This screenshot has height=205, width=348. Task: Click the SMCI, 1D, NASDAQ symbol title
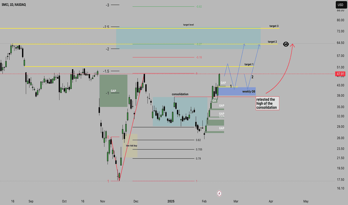point(14,4)
